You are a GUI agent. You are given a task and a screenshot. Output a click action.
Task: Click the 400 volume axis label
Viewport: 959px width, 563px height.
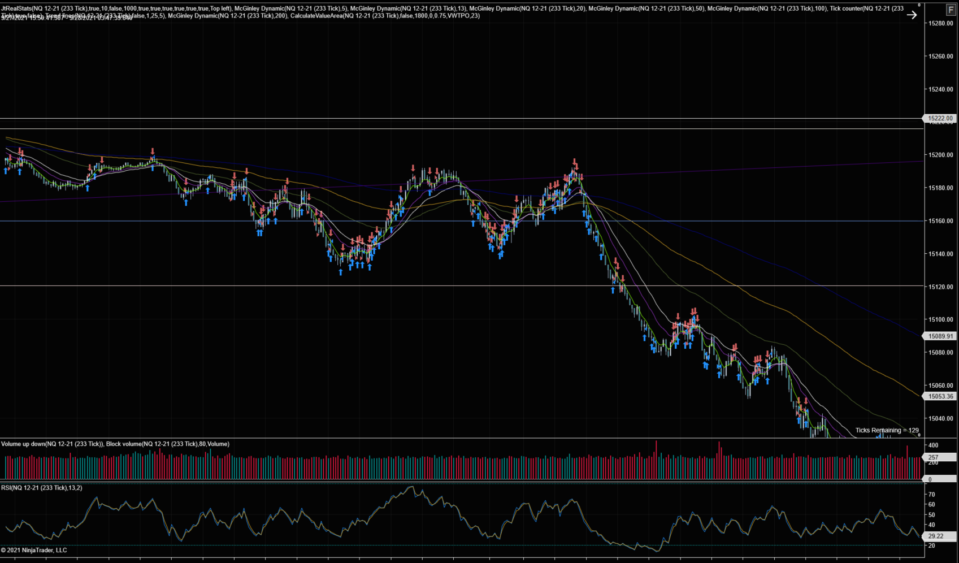934,446
